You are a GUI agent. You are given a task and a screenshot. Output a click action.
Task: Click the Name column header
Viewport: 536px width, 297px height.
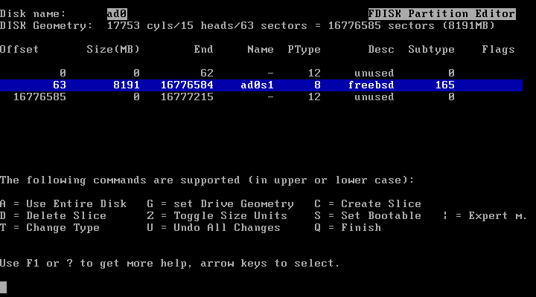[261, 50]
